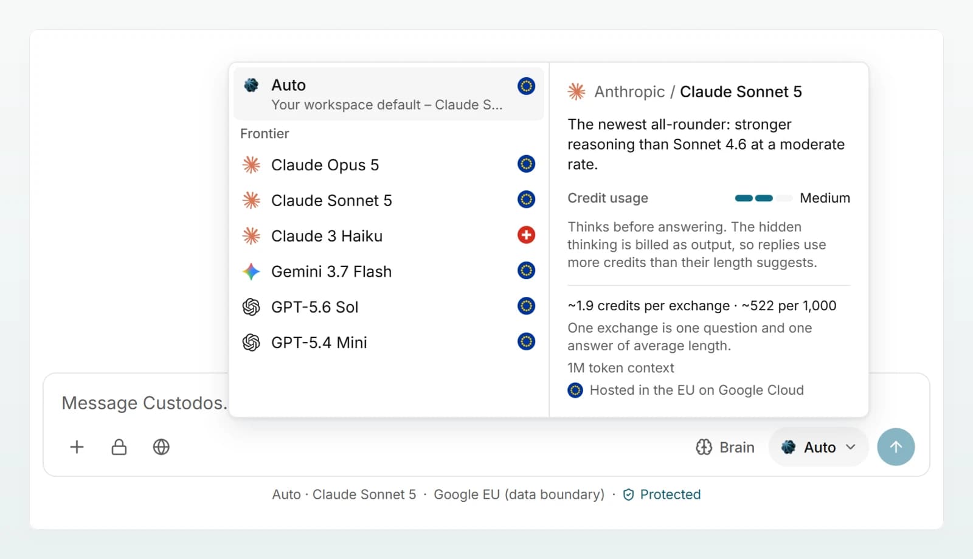Click the EU badge beside Claude Opus 5

[526, 164]
